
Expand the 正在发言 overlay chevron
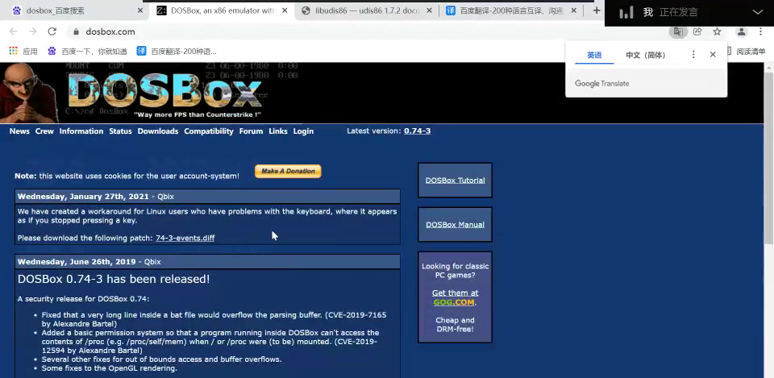point(757,13)
